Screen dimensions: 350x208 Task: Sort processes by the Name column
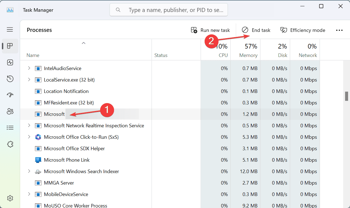[33, 55]
